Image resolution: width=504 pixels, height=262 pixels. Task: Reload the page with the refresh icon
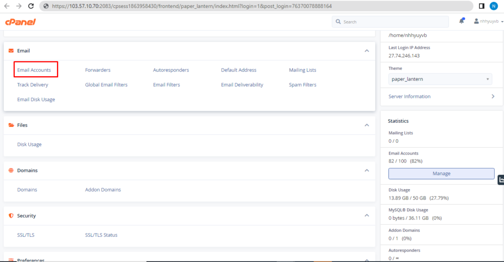click(31, 6)
